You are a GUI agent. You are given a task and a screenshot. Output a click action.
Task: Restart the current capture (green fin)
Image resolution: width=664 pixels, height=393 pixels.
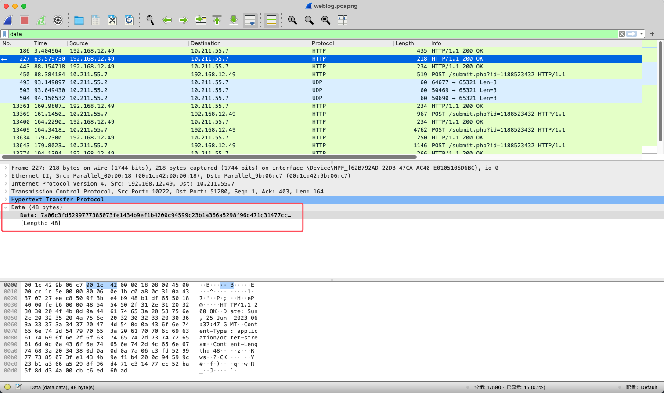(x=41, y=20)
